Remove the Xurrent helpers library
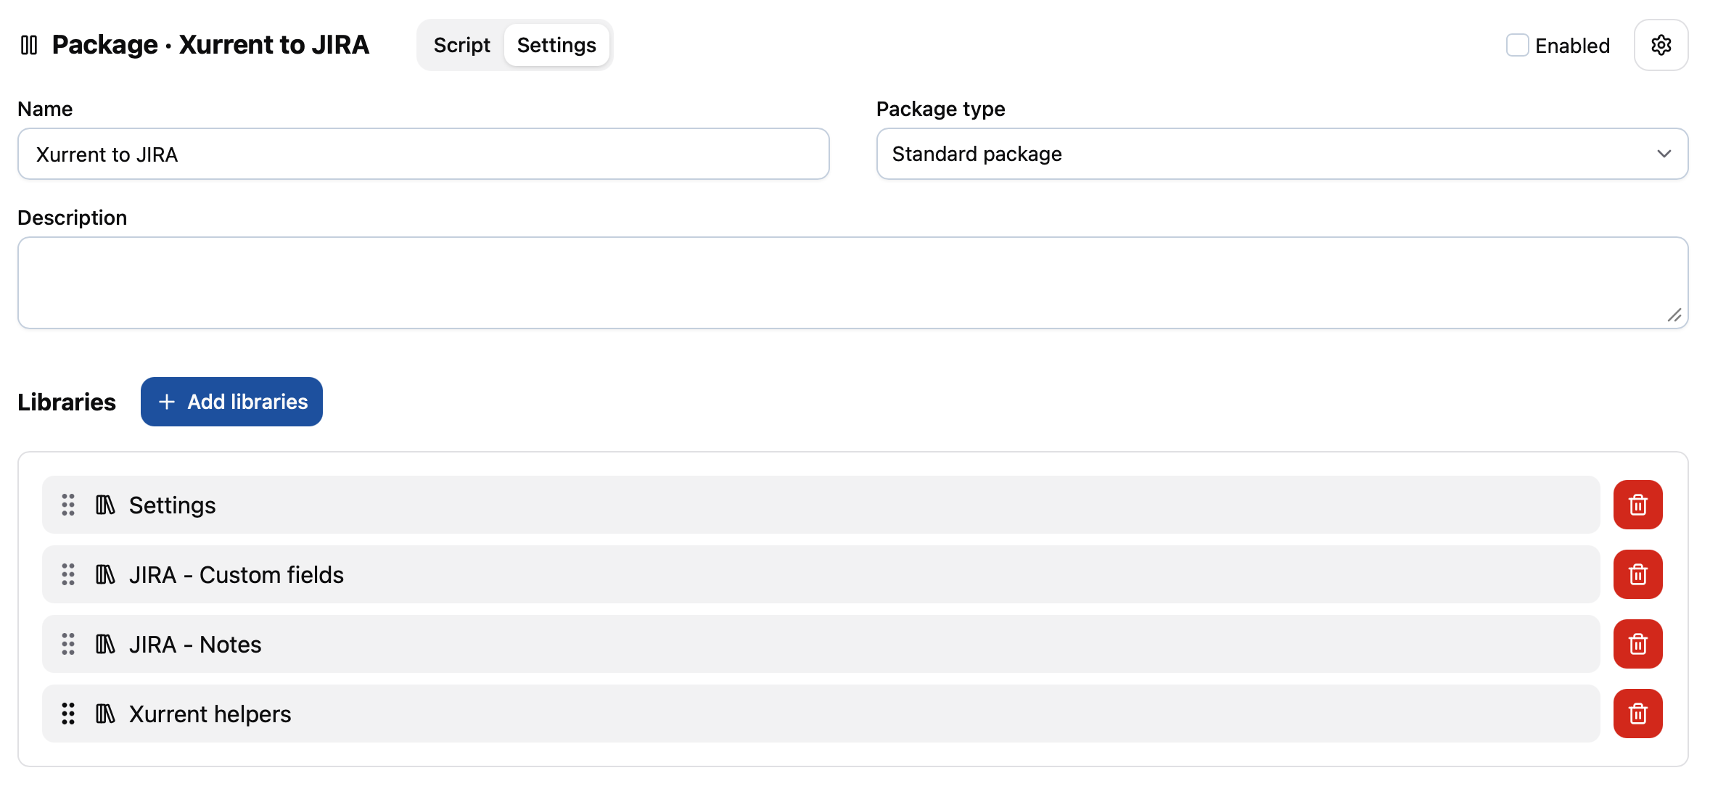The height and width of the screenshot is (802, 1718). tap(1637, 714)
